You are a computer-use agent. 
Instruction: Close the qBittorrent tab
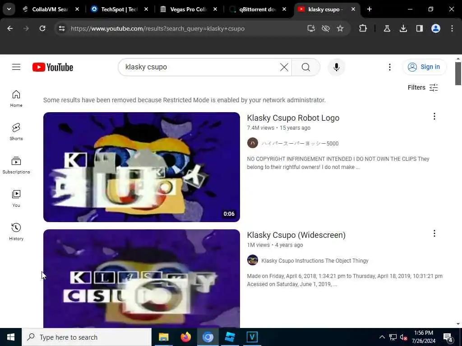[x=284, y=9]
